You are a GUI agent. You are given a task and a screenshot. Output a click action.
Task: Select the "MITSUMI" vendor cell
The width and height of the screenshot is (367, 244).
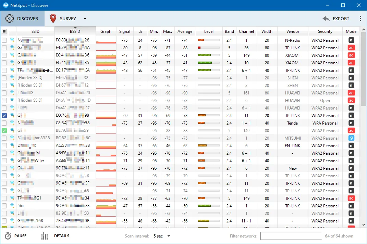[x=293, y=138]
